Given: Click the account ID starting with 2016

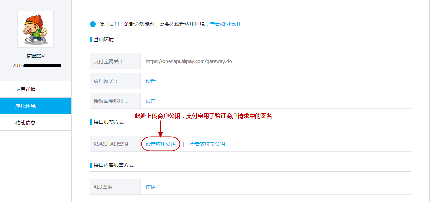Looking at the screenshot, I should tap(37, 66).
